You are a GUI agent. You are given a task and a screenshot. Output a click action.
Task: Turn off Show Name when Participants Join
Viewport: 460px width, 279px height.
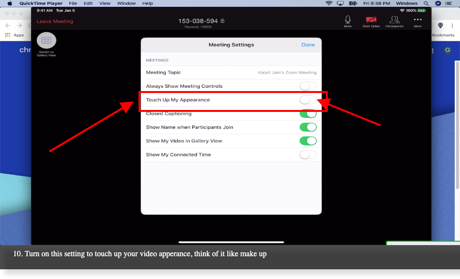[309, 127]
